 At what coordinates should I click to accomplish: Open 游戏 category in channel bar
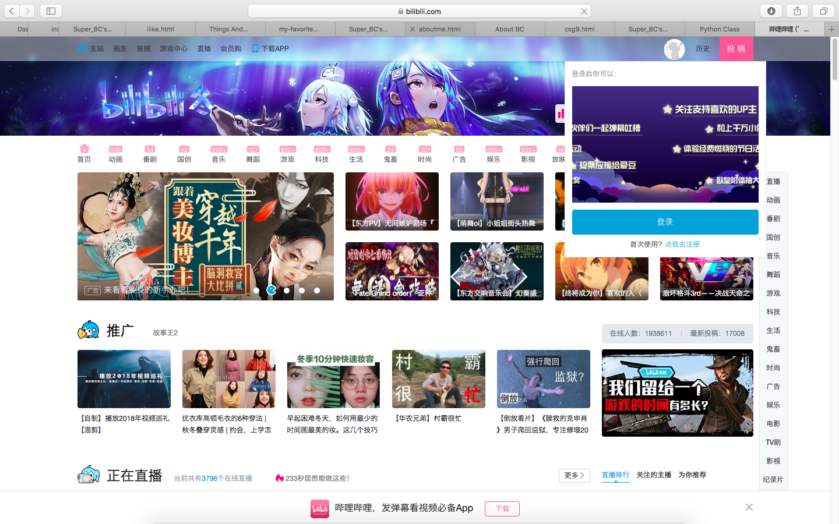point(287,154)
